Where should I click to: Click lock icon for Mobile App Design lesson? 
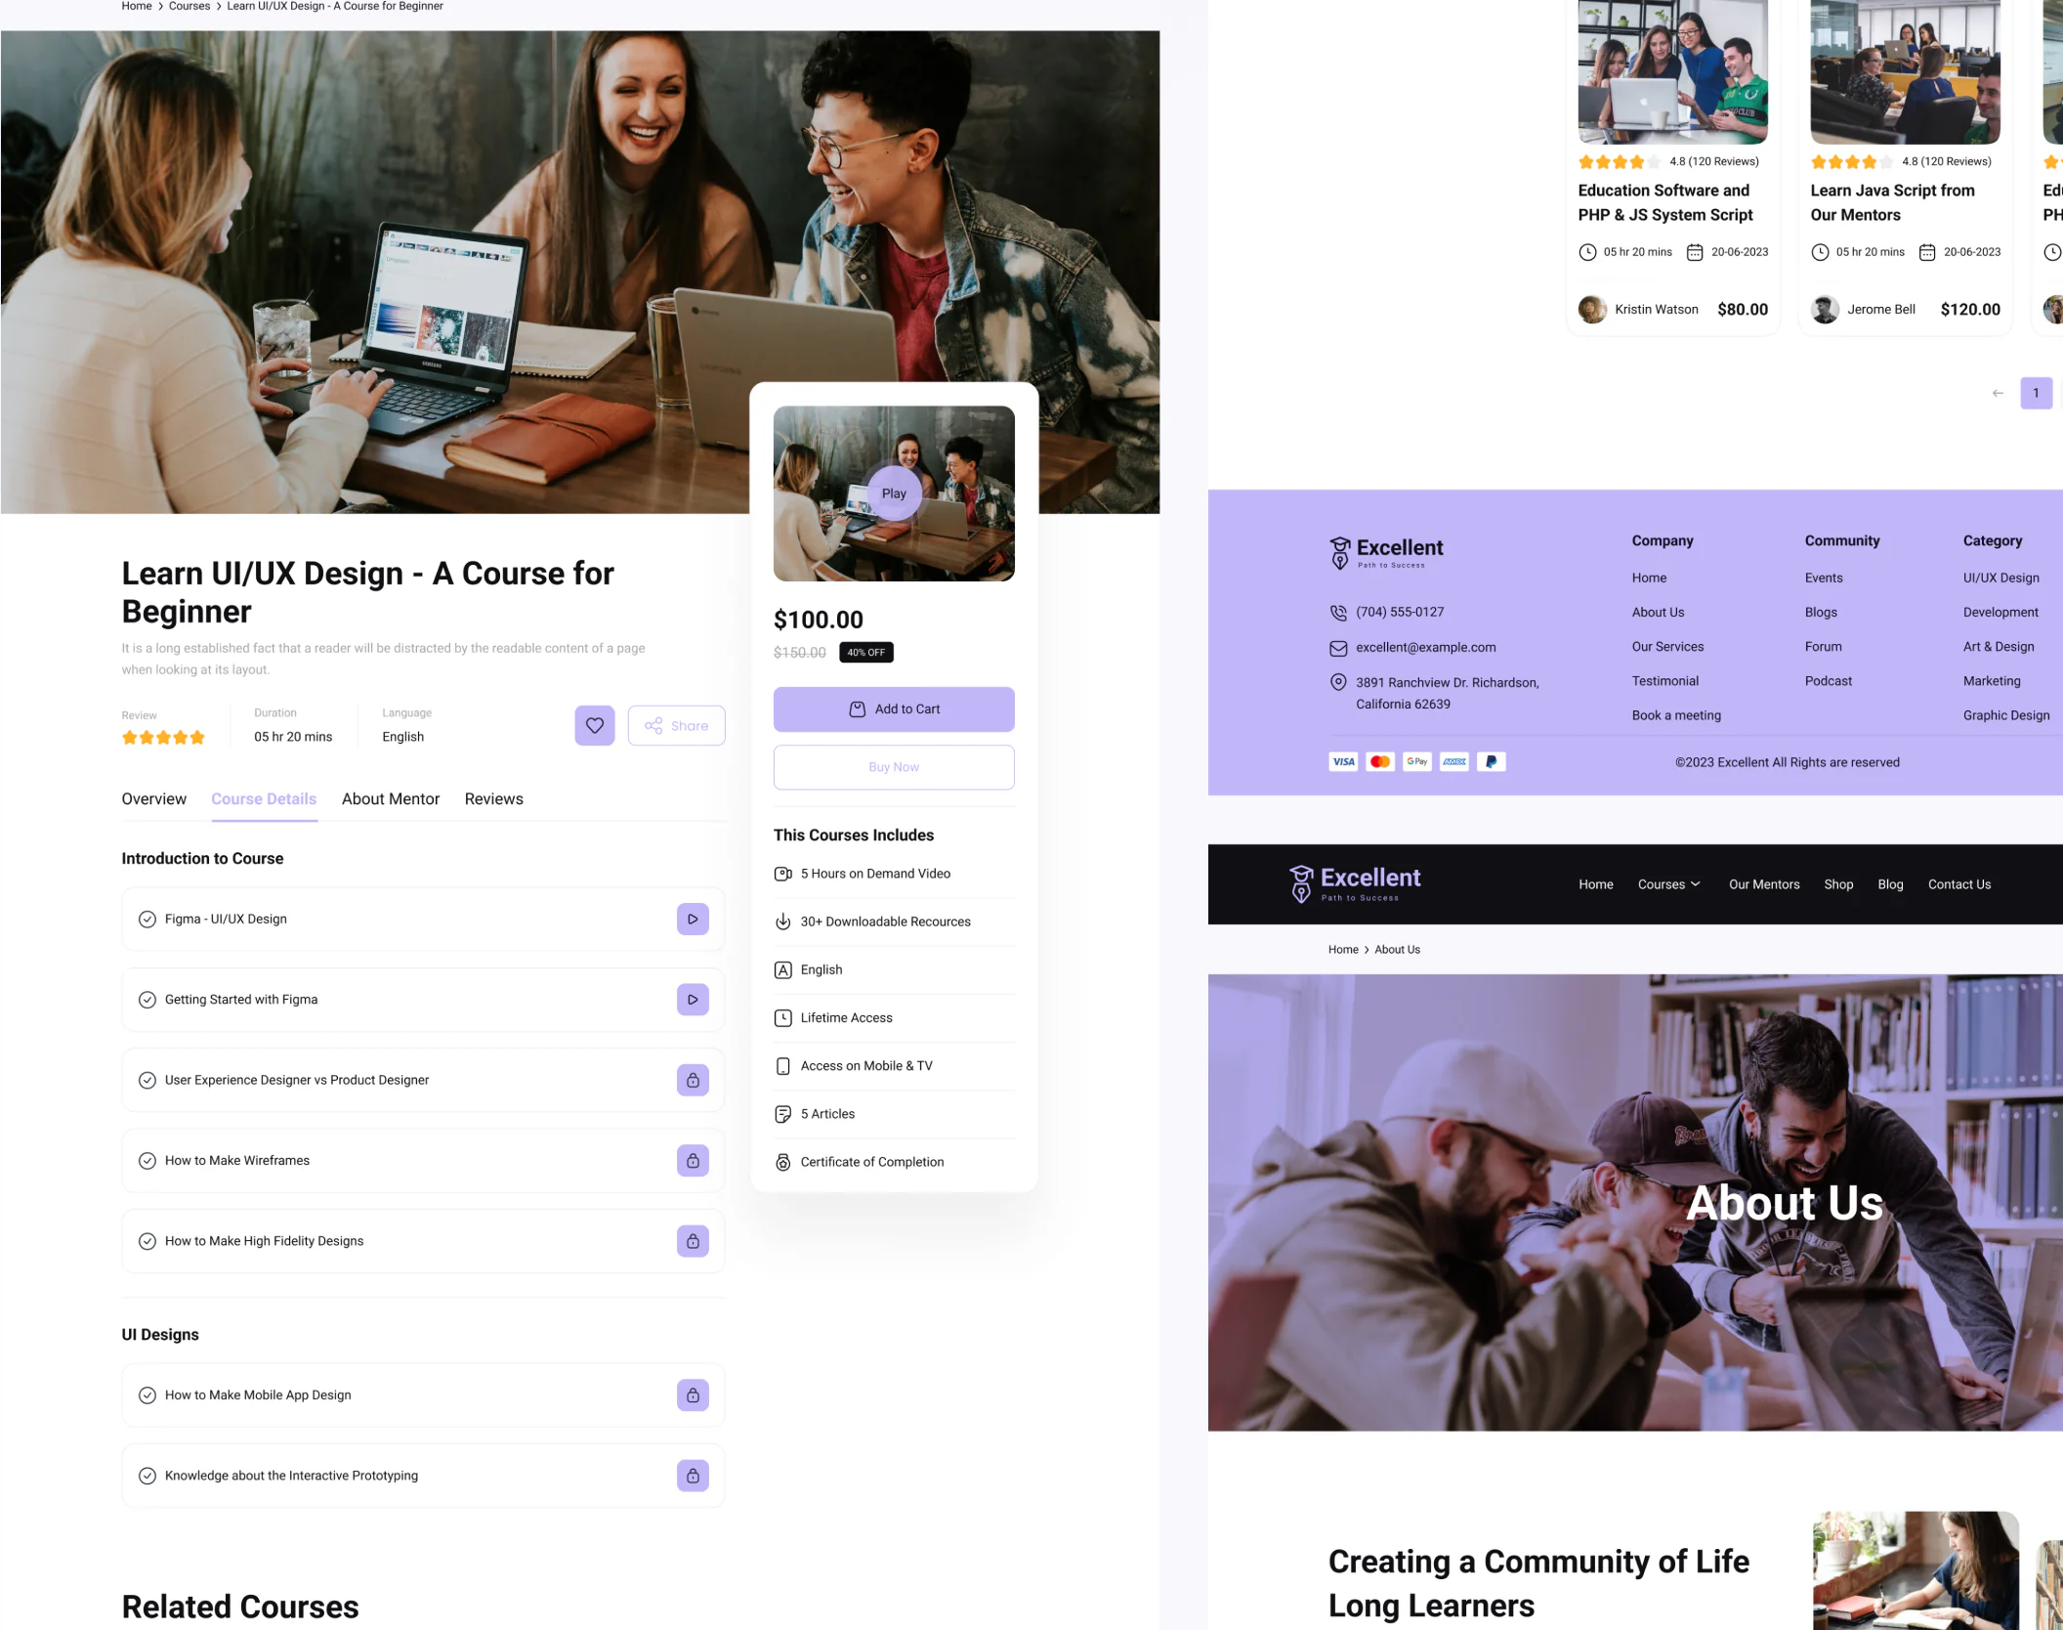[693, 1395]
